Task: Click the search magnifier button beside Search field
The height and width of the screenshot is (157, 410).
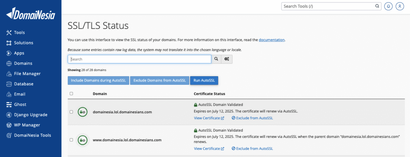Action: [x=216, y=59]
